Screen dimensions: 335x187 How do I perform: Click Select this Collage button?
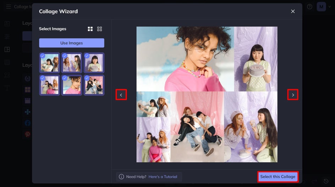point(278,177)
